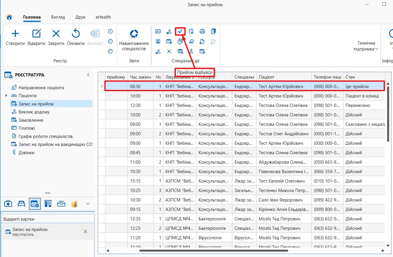Image resolution: width=393 pixels, height=257 pixels.
Task: Click Закрити in the Реєстр group
Action: (x=56, y=37)
